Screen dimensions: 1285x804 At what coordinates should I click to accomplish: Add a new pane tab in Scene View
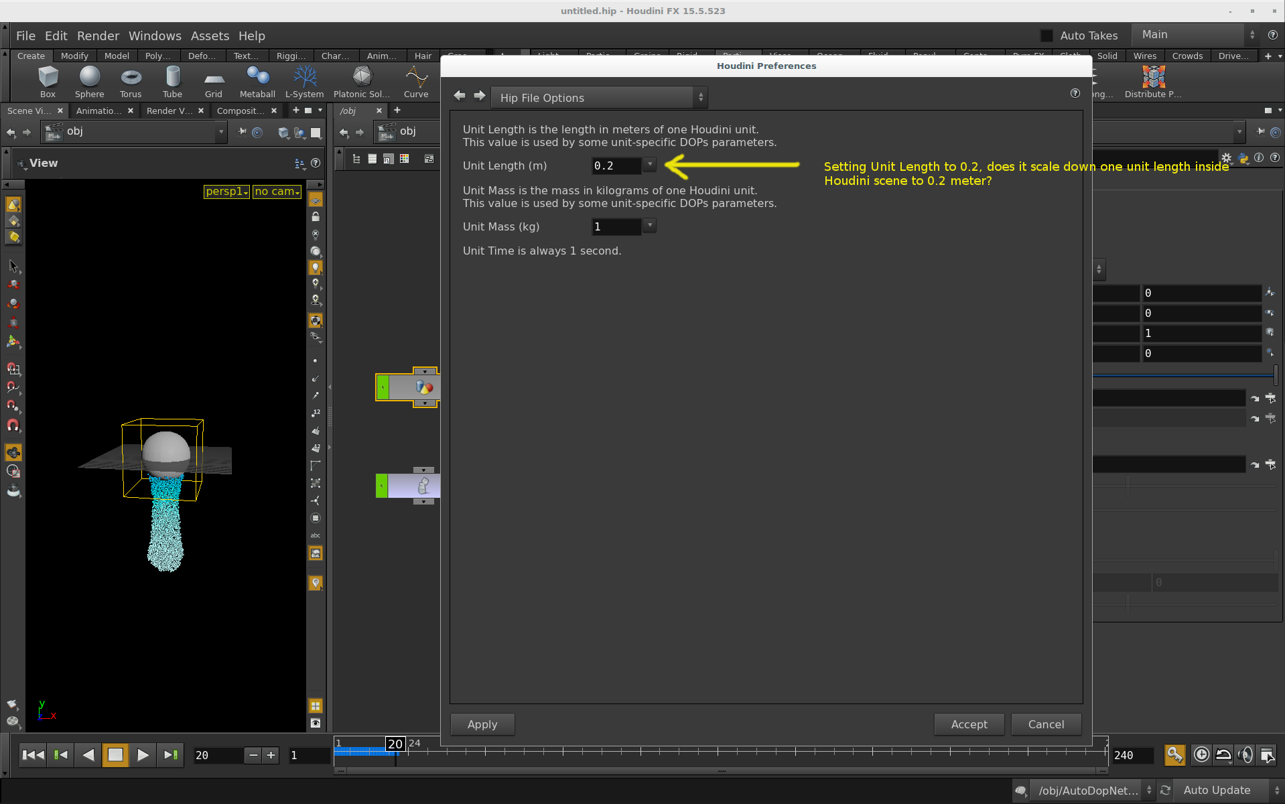pyautogui.click(x=295, y=110)
